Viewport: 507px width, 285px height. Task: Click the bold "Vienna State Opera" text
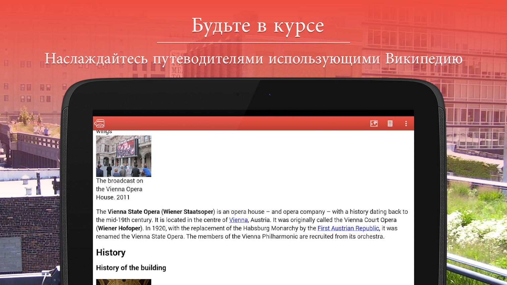134,212
